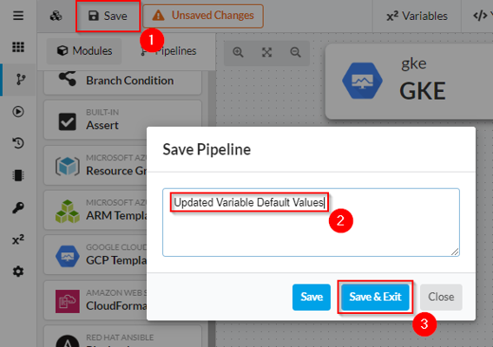This screenshot has width=493, height=347.
Task: Click Save in the top toolbar
Action: coord(108,16)
